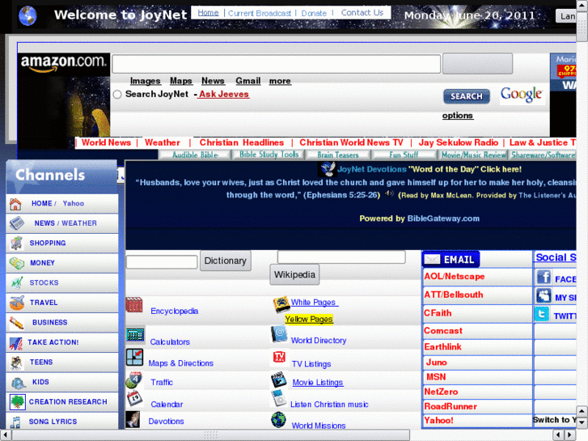588x441 pixels.
Task: Click the Money cash icon
Action: pyautogui.click(x=17, y=263)
